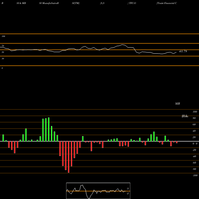Click the -80 label on MR axis
The image size is (199, 199).
tap(194, 169)
